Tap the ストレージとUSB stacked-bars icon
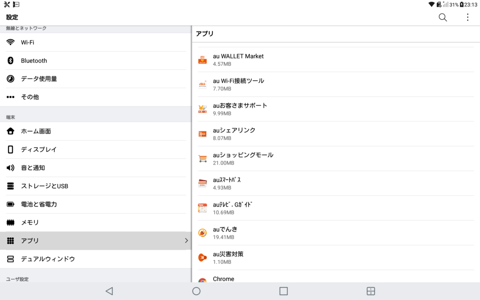This screenshot has height=300, width=480. [10, 186]
